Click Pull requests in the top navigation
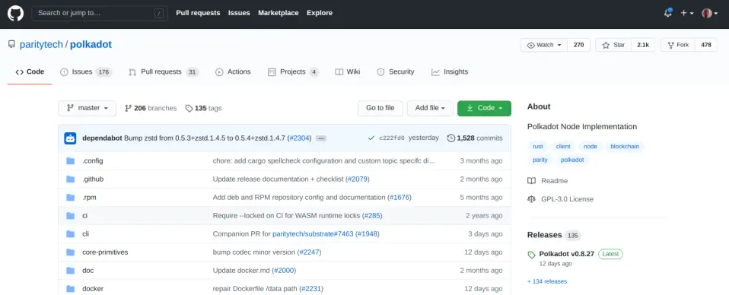The width and height of the screenshot is (729, 295). (x=198, y=13)
